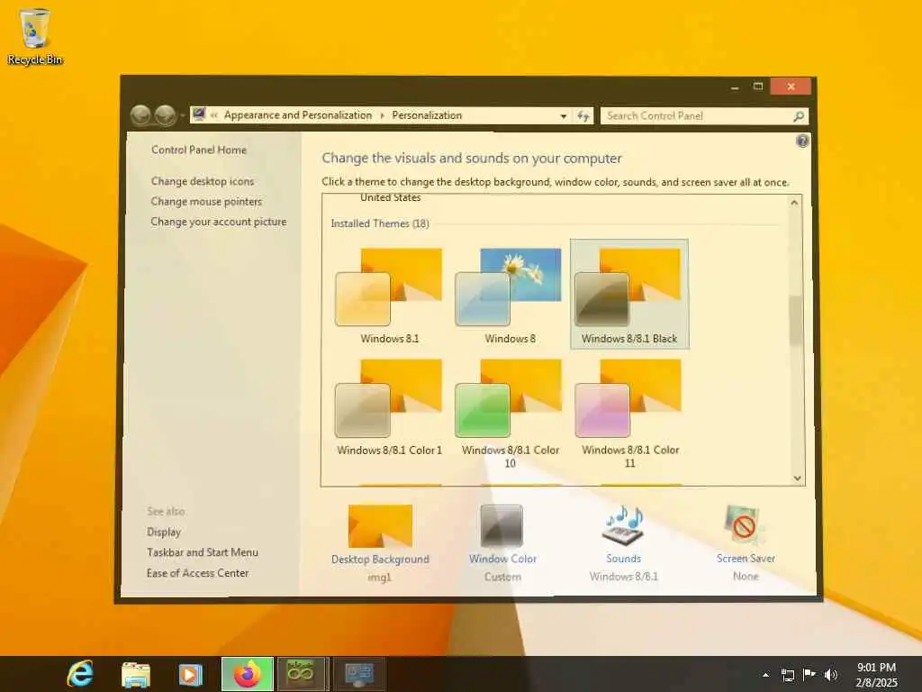This screenshot has height=692, width=922.
Task: Open the media player taskbar icon
Action: (x=190, y=674)
